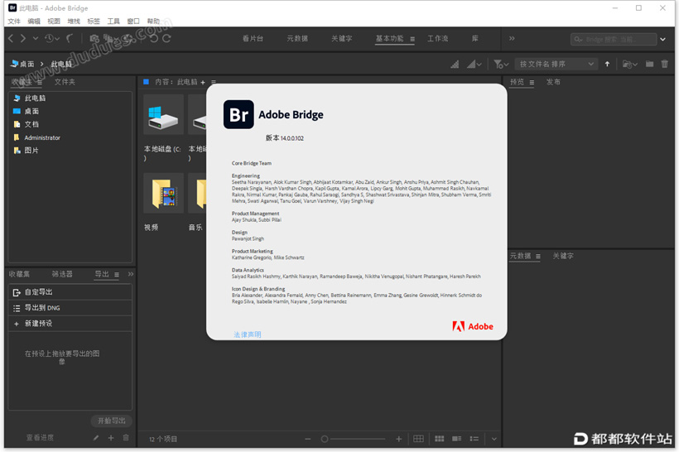Screen dimensions: 679x452
Task: Click the plus icon next to 内容: 此电脑
Action: (x=203, y=82)
